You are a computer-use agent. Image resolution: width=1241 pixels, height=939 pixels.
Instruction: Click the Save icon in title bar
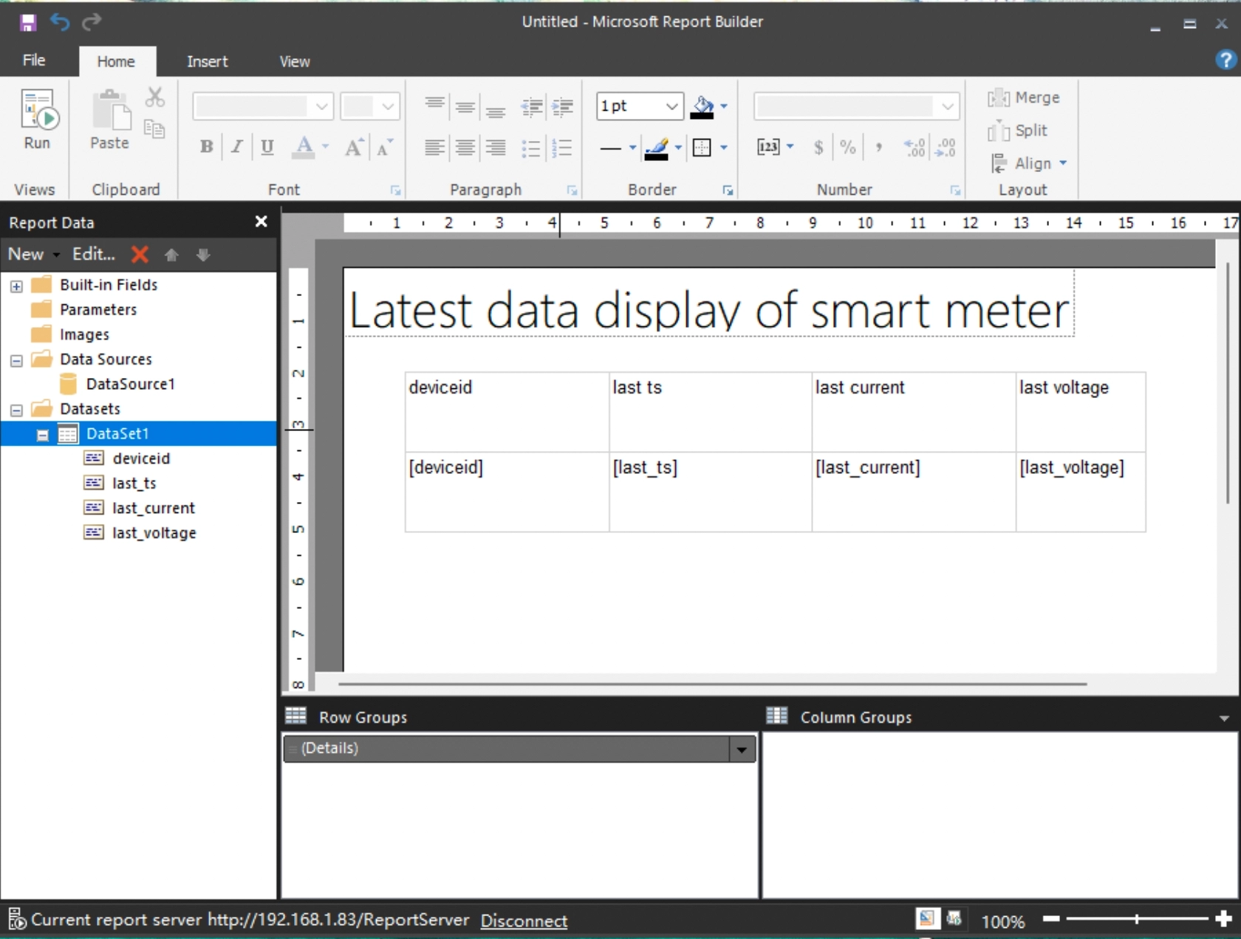[x=28, y=23]
